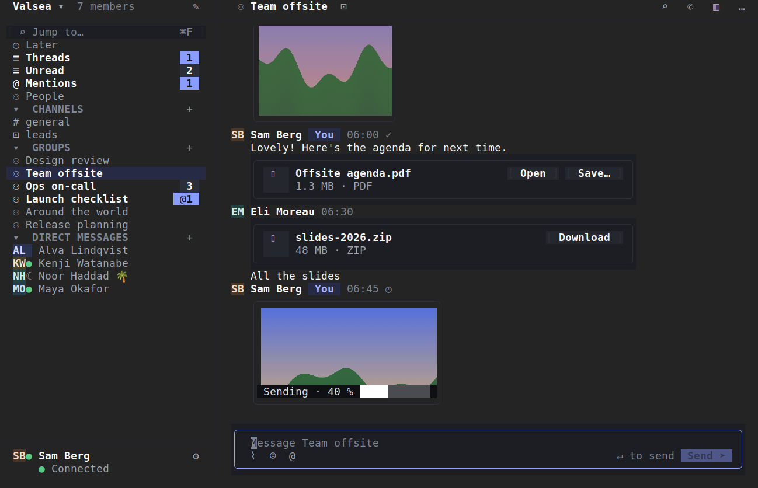Click the upload progress bar on the sending image

395,392
